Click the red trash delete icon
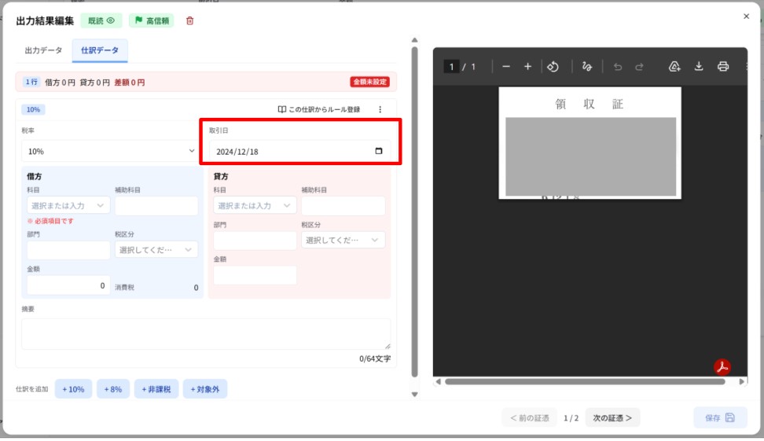This screenshot has width=764, height=441. [x=190, y=20]
